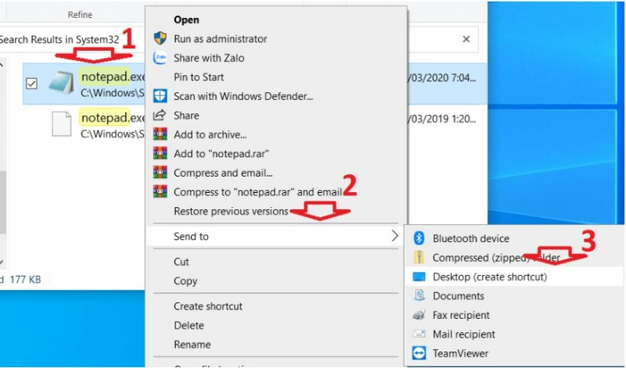The width and height of the screenshot is (626, 368).
Task: Expand the Send to submenu arrow
Action: click(394, 236)
